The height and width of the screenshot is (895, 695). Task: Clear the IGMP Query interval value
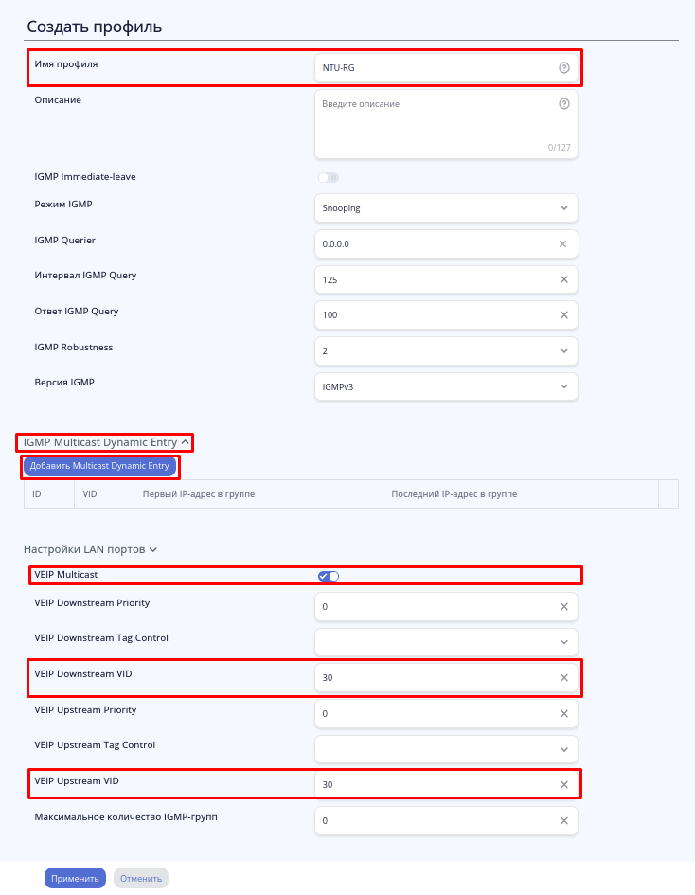(563, 279)
